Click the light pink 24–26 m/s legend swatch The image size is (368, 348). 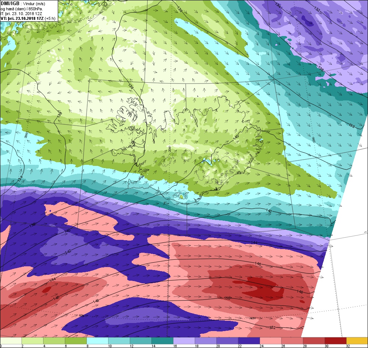tap(270, 341)
